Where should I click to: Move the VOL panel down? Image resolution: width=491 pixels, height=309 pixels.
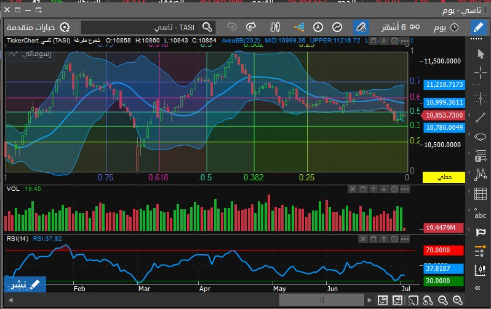(384, 189)
